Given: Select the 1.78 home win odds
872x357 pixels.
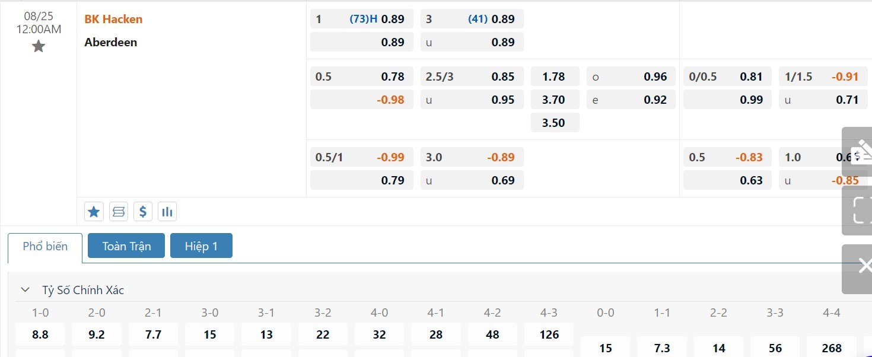Looking at the screenshot, I should [554, 76].
